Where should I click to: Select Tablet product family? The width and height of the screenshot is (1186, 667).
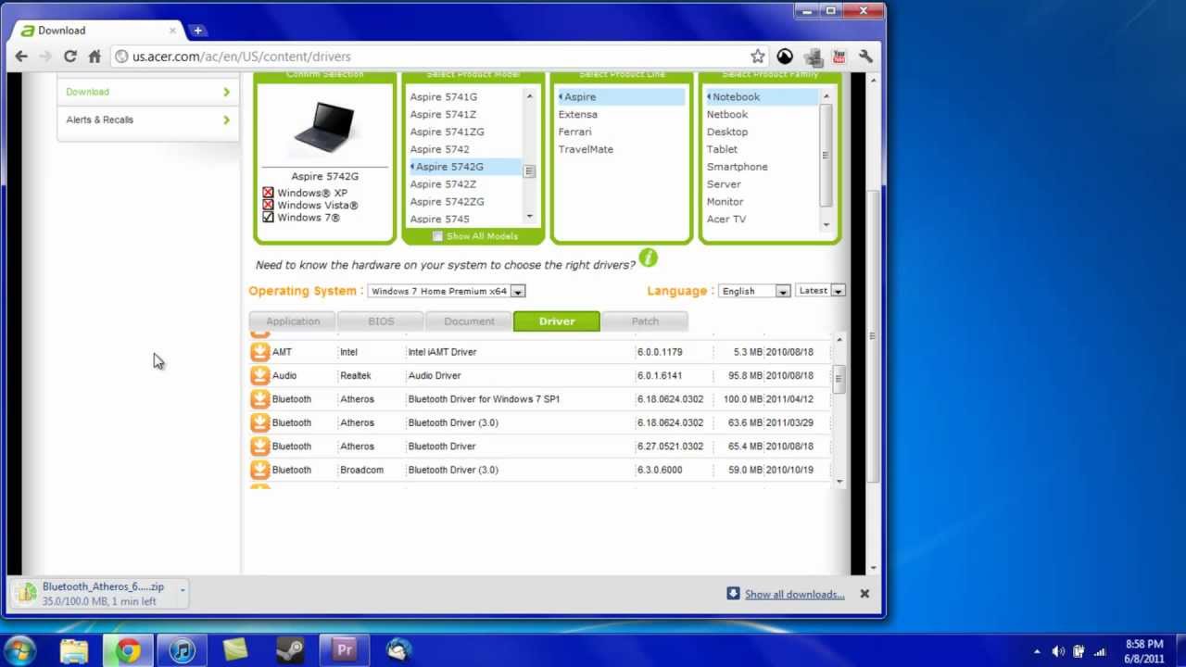[722, 149]
